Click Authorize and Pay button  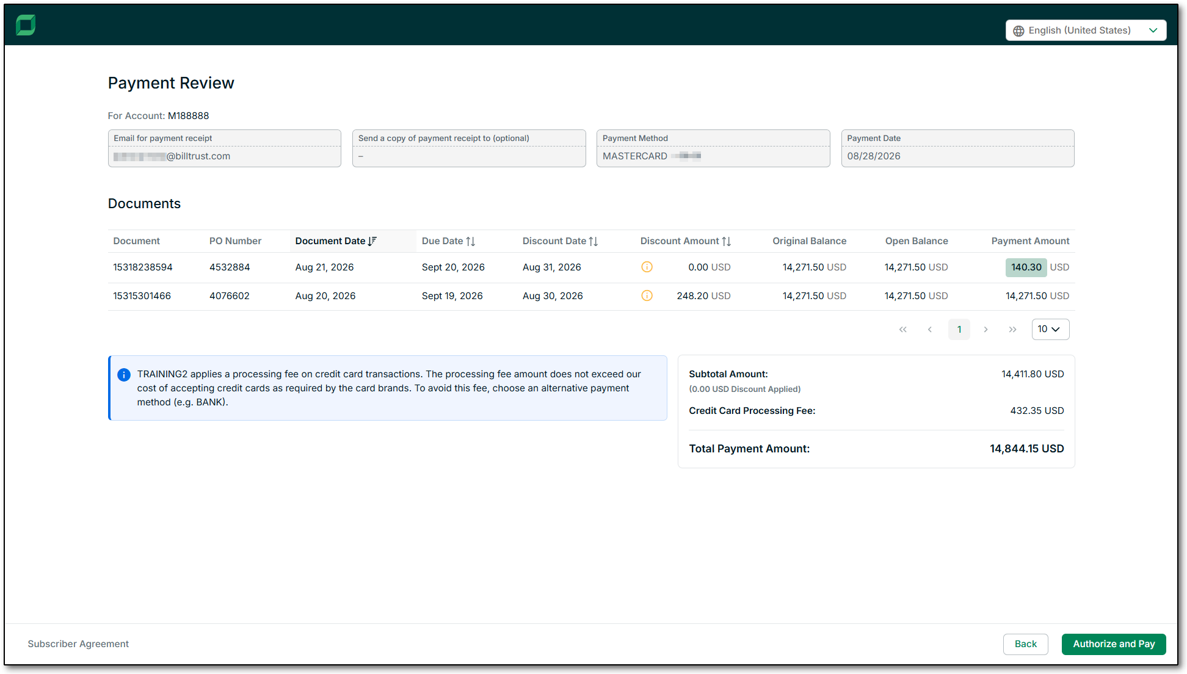1114,644
